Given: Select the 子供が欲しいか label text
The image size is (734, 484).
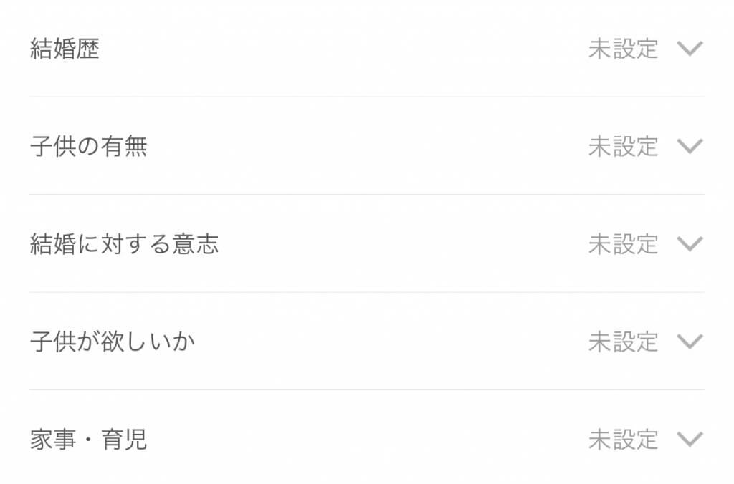Looking at the screenshot, I should pos(113,342).
